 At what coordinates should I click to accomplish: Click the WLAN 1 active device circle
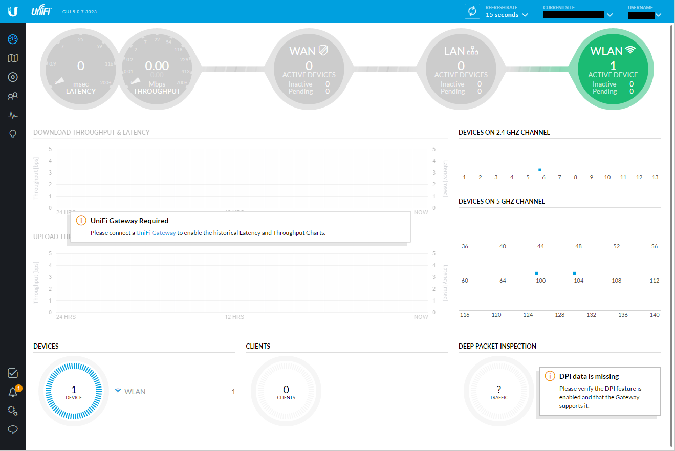tap(613, 68)
